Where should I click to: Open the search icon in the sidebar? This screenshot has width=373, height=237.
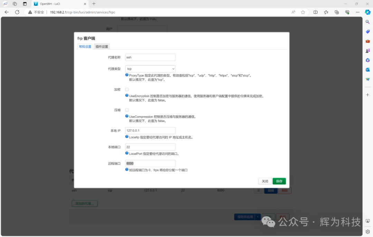[x=367, y=22]
